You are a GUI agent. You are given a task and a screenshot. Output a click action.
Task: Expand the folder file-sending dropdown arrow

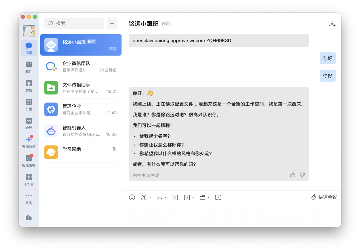[209, 197]
